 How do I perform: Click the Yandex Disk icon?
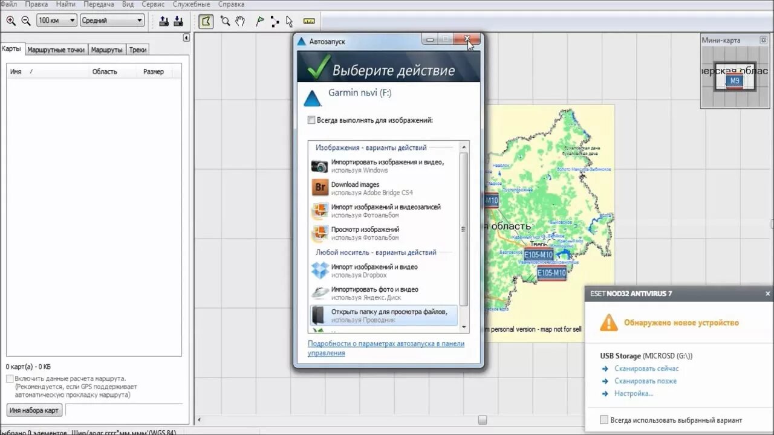tap(320, 293)
